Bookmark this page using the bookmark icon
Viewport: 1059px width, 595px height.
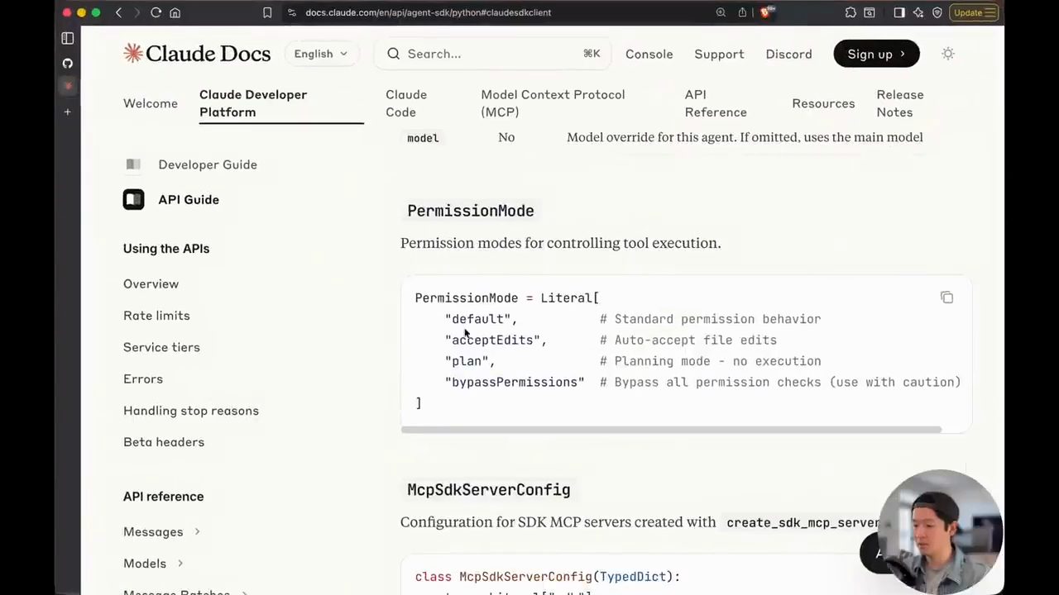267,12
